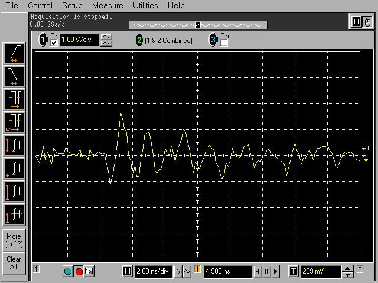Click the red stop acquisition button
Screen dimensions: 378x283
[79, 271]
